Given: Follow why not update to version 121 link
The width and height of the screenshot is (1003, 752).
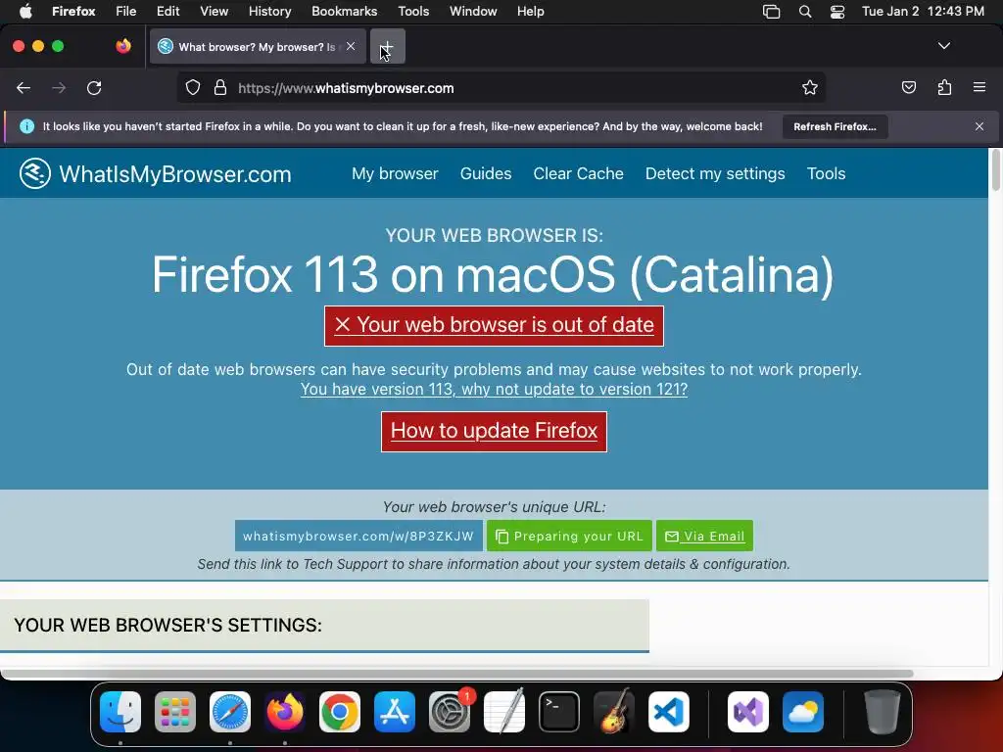Looking at the screenshot, I should pyautogui.click(x=494, y=389).
